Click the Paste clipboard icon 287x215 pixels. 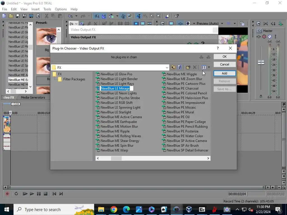tap(60, 16)
